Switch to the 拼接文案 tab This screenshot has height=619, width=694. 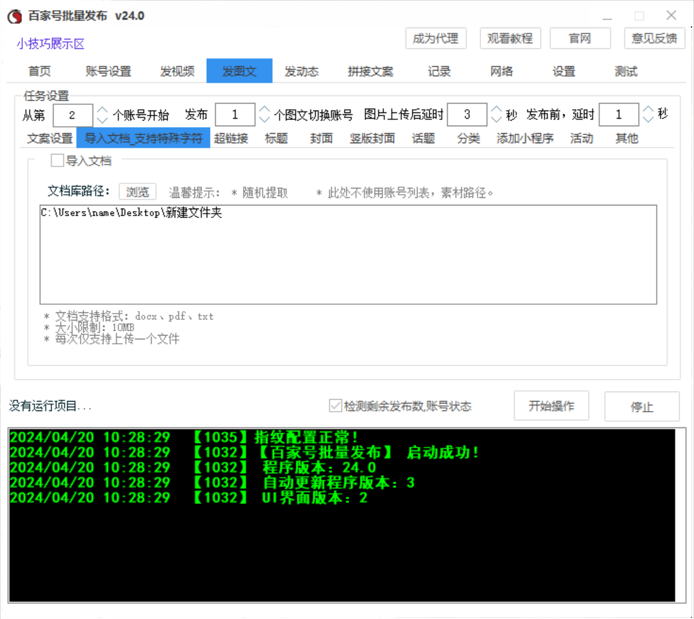[x=370, y=71]
